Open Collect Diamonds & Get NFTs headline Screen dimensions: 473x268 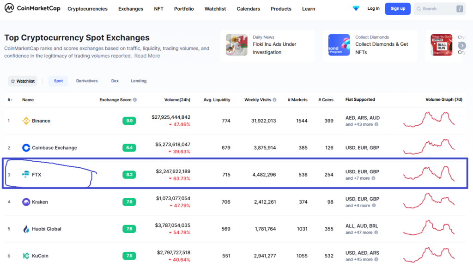382,48
